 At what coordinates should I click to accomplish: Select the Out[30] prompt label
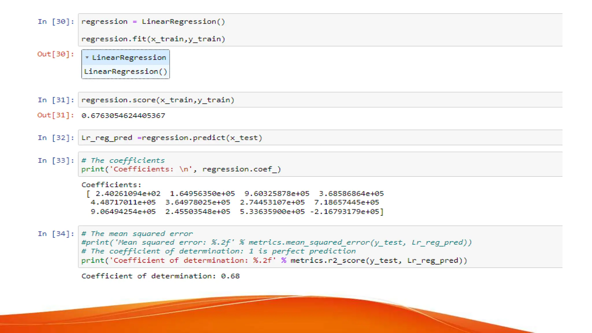coord(55,54)
